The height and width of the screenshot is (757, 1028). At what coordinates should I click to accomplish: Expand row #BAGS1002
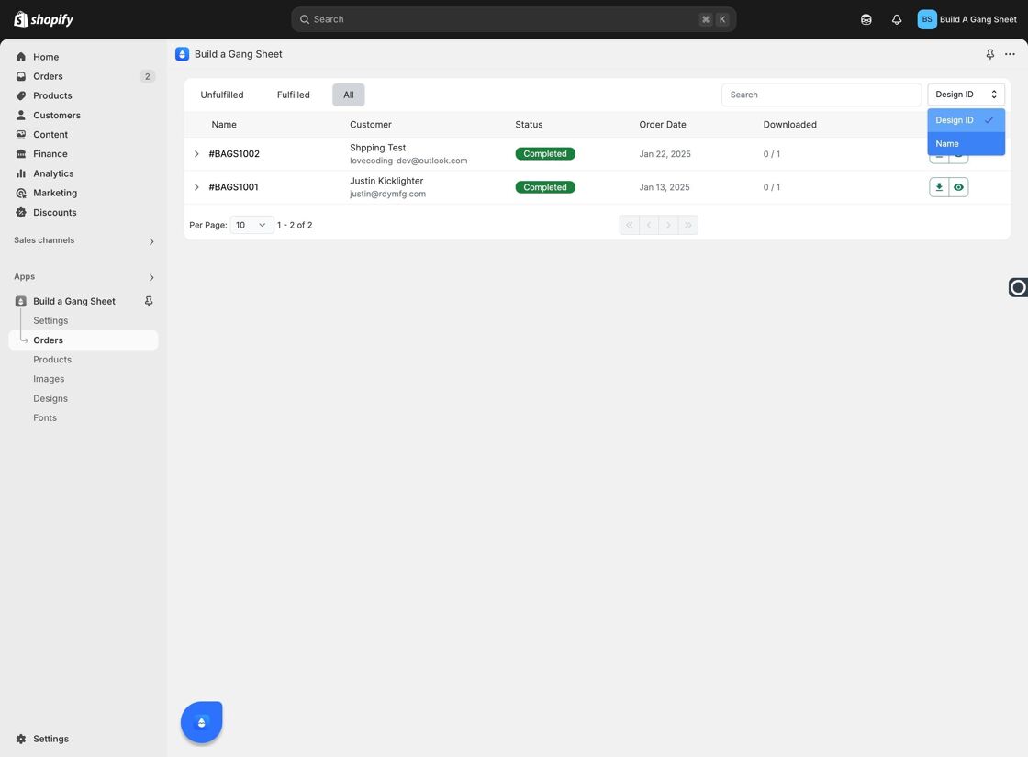pyautogui.click(x=196, y=154)
